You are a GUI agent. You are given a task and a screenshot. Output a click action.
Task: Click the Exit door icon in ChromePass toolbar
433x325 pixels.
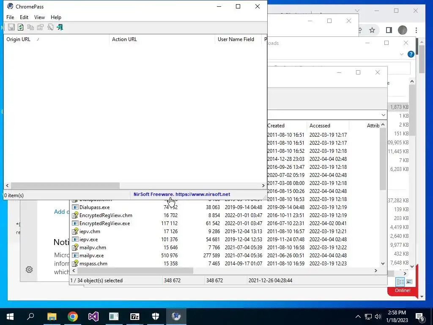pos(60,27)
